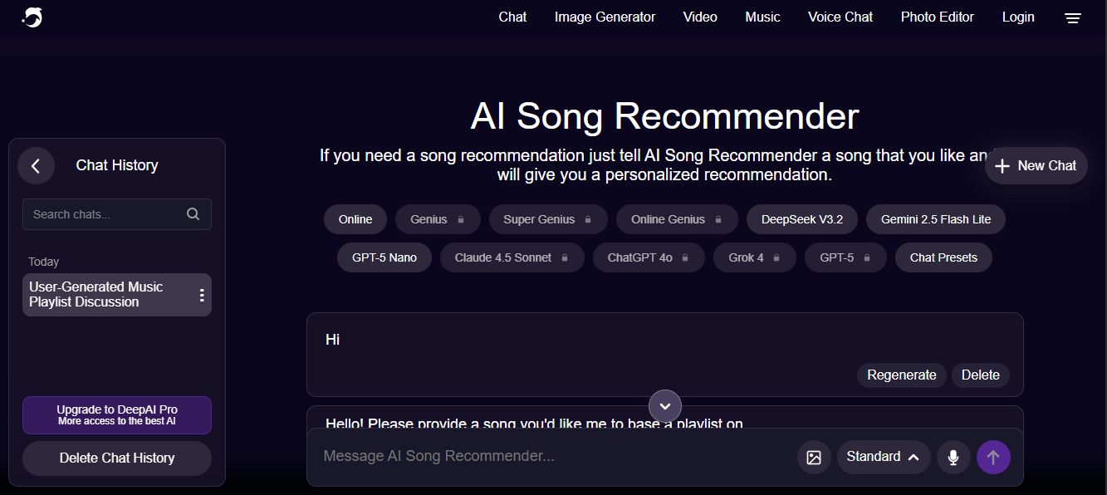Screen dimensions: 1107x495
Task: Click the message input field
Action: point(540,456)
